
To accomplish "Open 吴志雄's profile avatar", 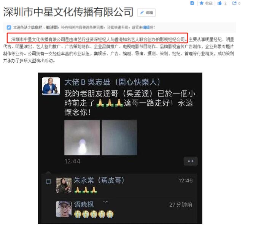I will coord(51,86).
